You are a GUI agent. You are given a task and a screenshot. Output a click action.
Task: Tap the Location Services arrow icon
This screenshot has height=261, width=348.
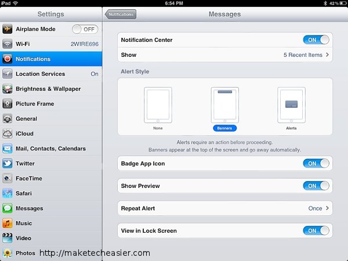(8, 74)
